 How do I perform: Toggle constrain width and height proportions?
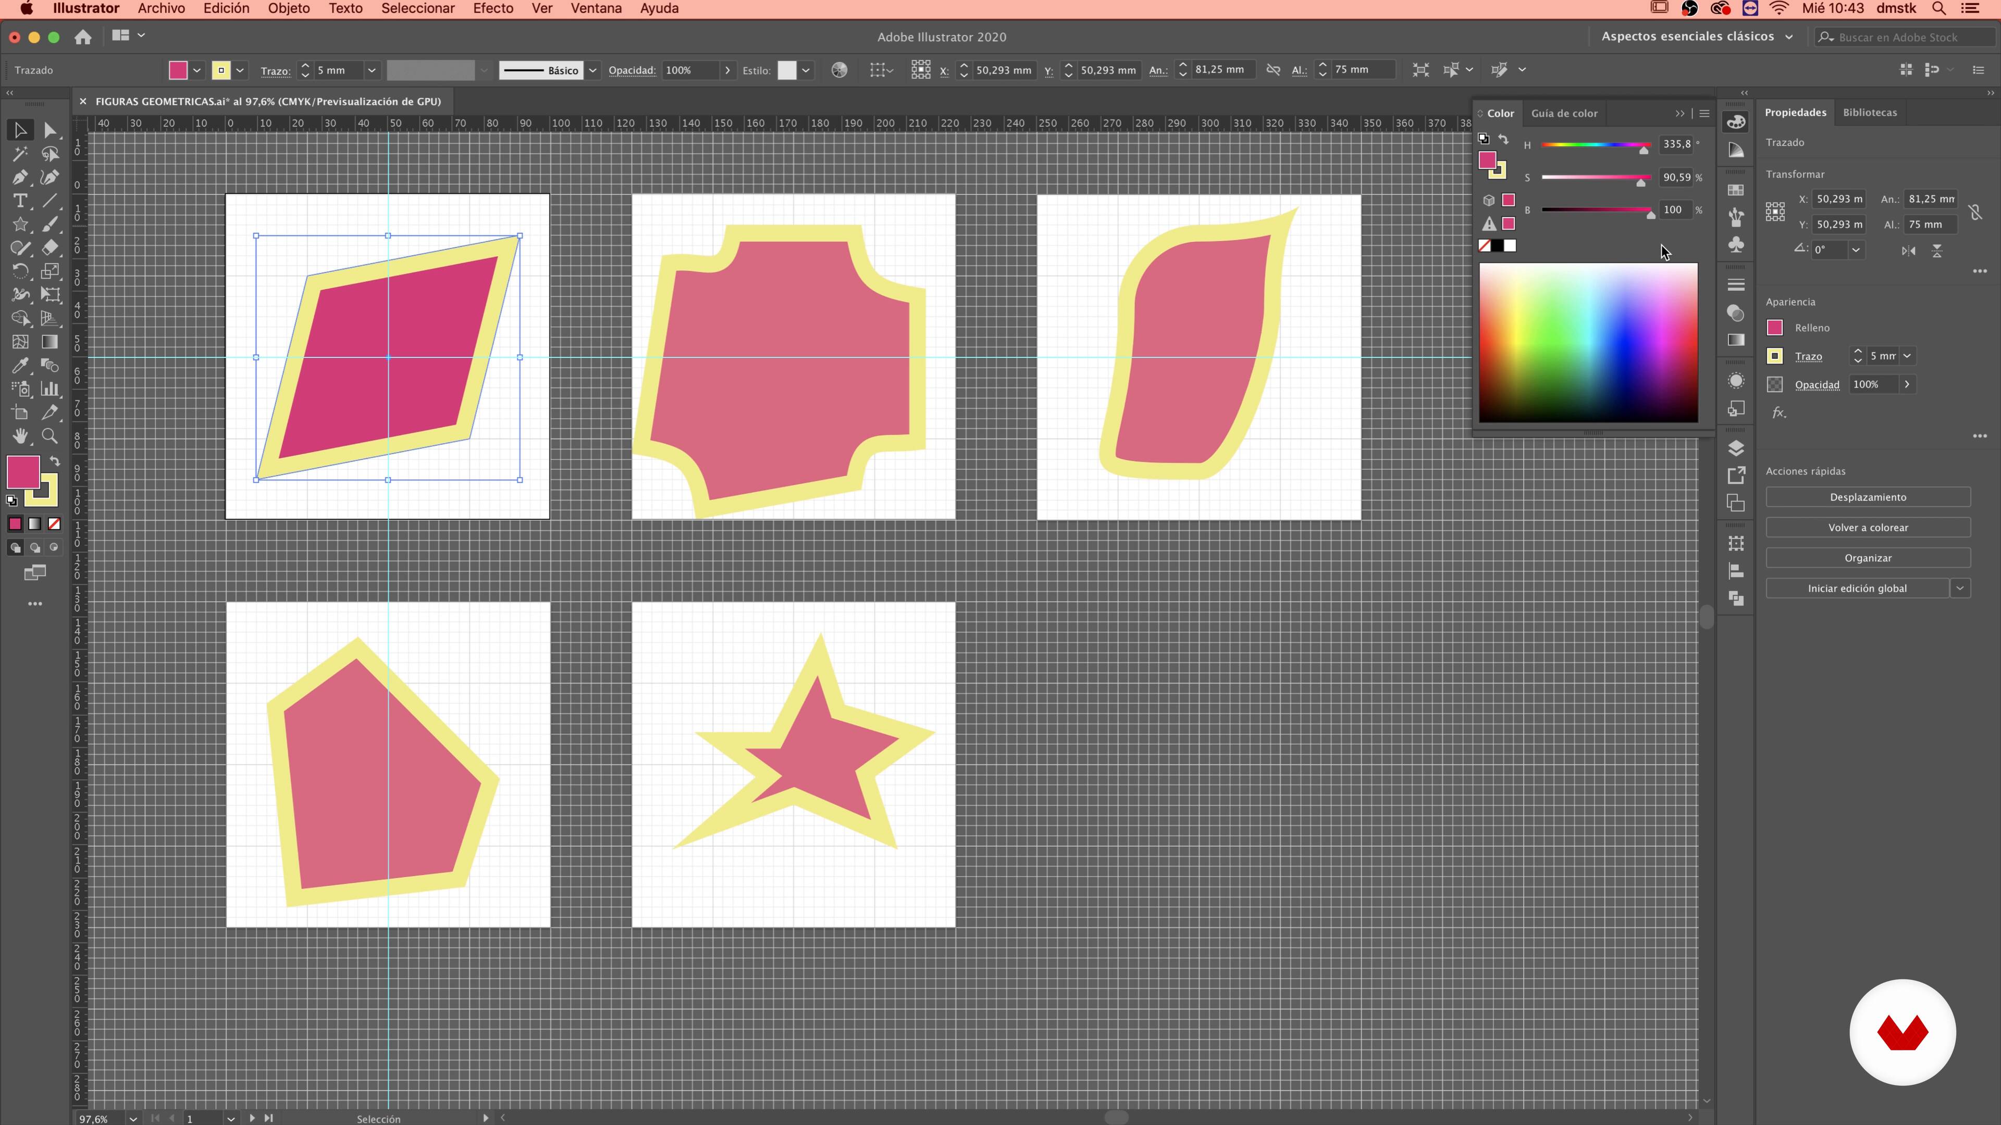pyautogui.click(x=1273, y=70)
